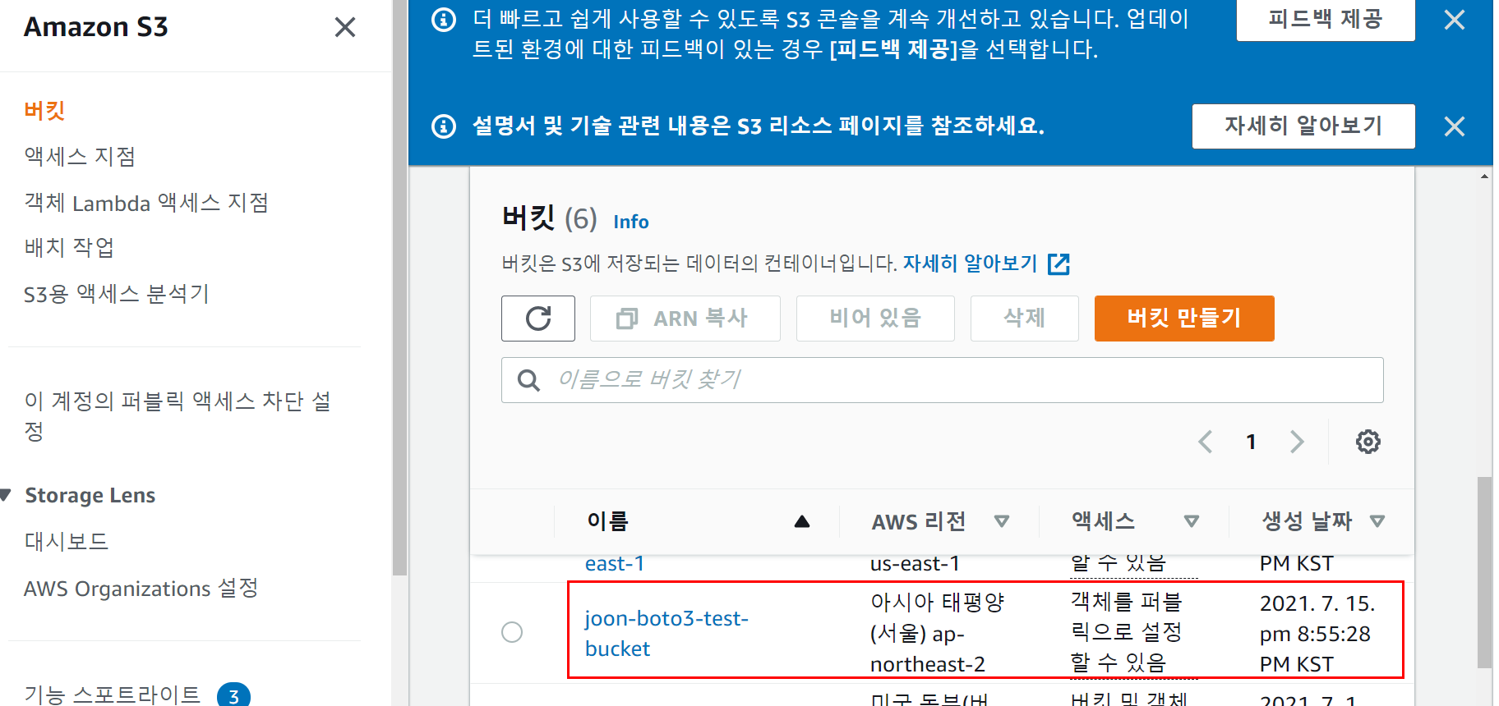Open the bucket link ending east-1

(x=615, y=564)
